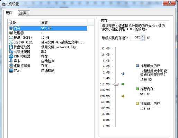Select the processor (处理器) chip icon
This screenshot has height=138, width=178.
point(11,33)
